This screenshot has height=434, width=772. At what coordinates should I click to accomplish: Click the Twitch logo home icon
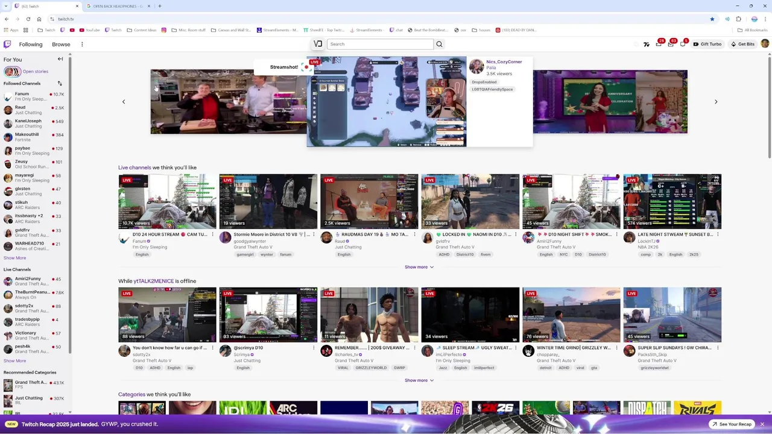pyautogui.click(x=7, y=44)
